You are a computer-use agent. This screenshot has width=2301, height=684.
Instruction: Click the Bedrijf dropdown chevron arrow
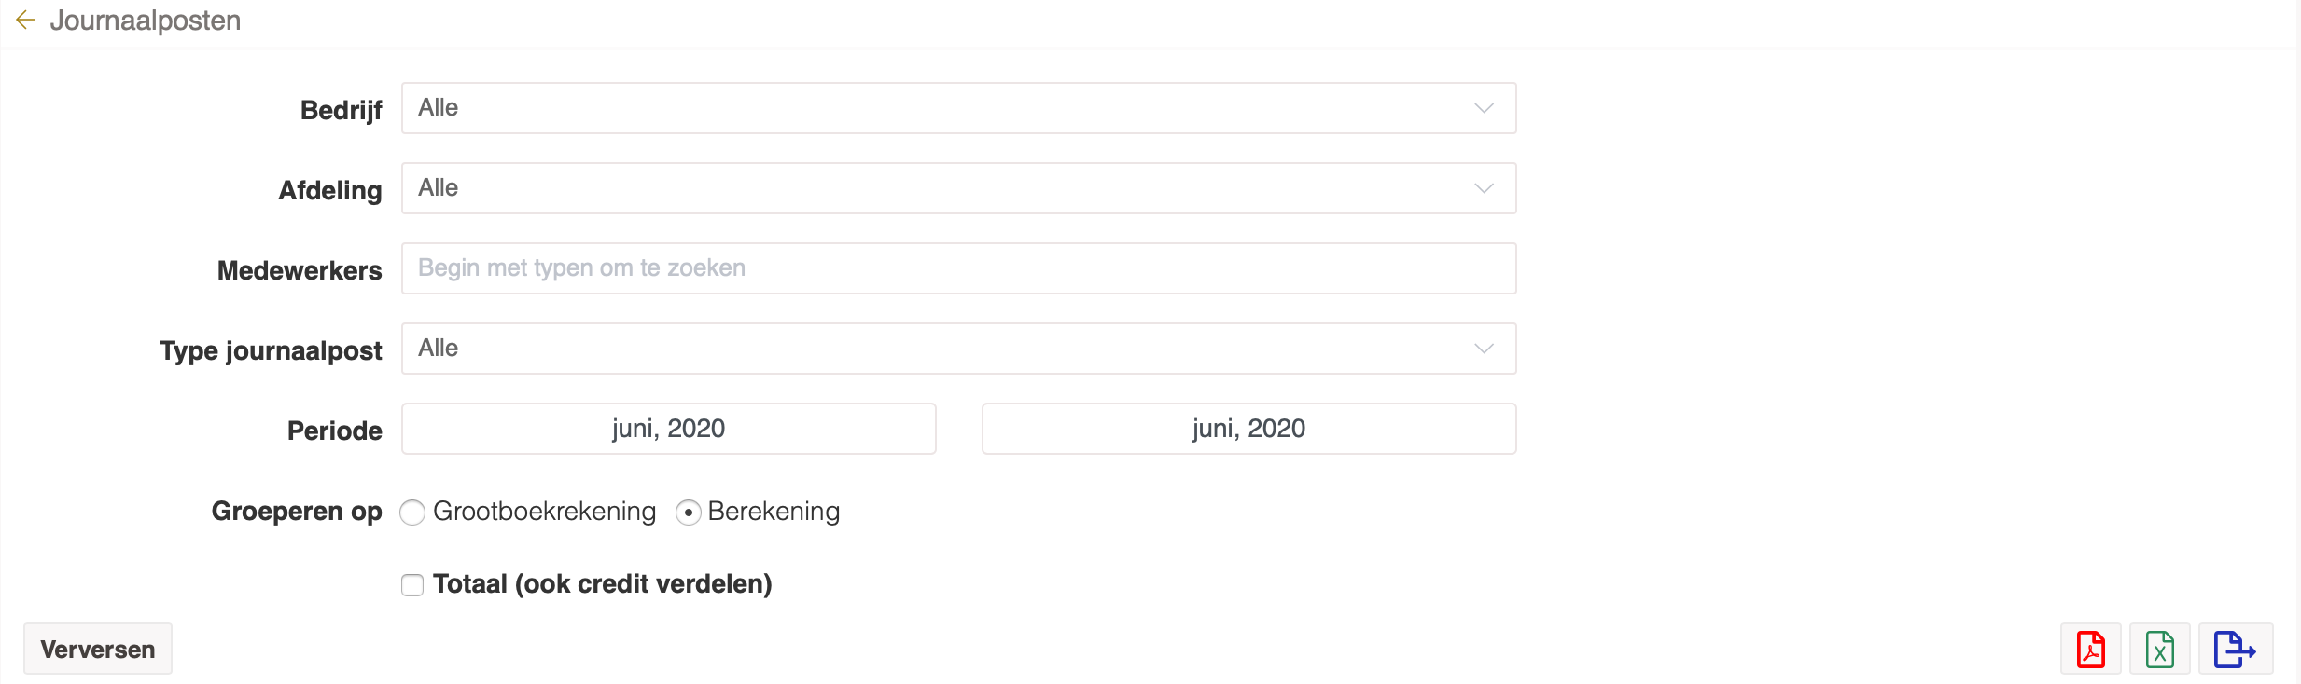pos(1484,108)
